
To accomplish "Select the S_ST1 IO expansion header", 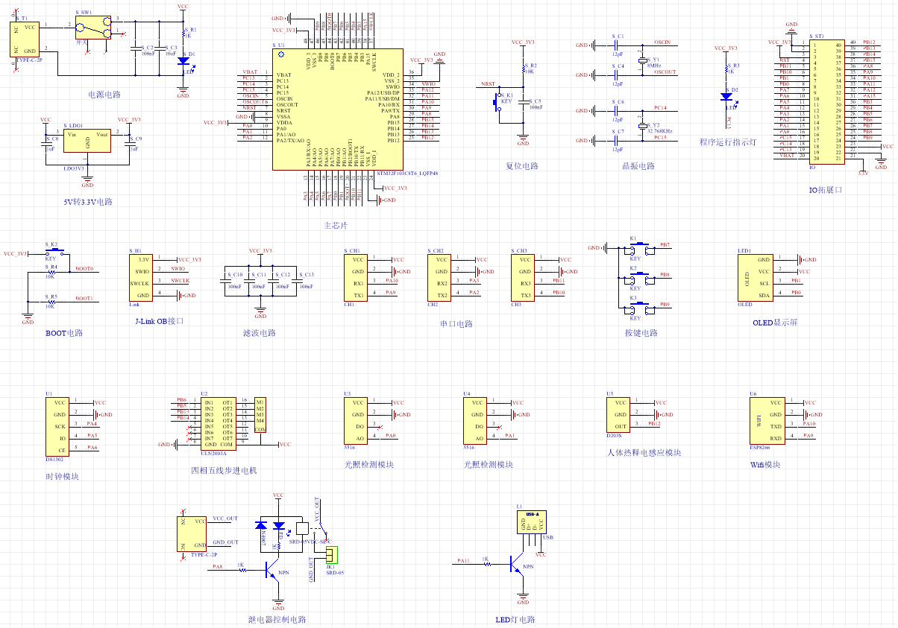I will pyautogui.click(x=827, y=101).
